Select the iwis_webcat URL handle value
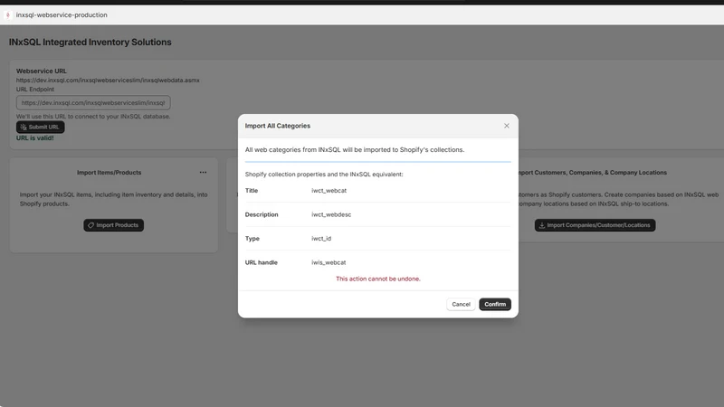 329,262
